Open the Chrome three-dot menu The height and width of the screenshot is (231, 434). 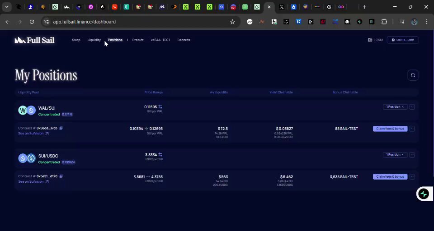[x=426, y=22]
